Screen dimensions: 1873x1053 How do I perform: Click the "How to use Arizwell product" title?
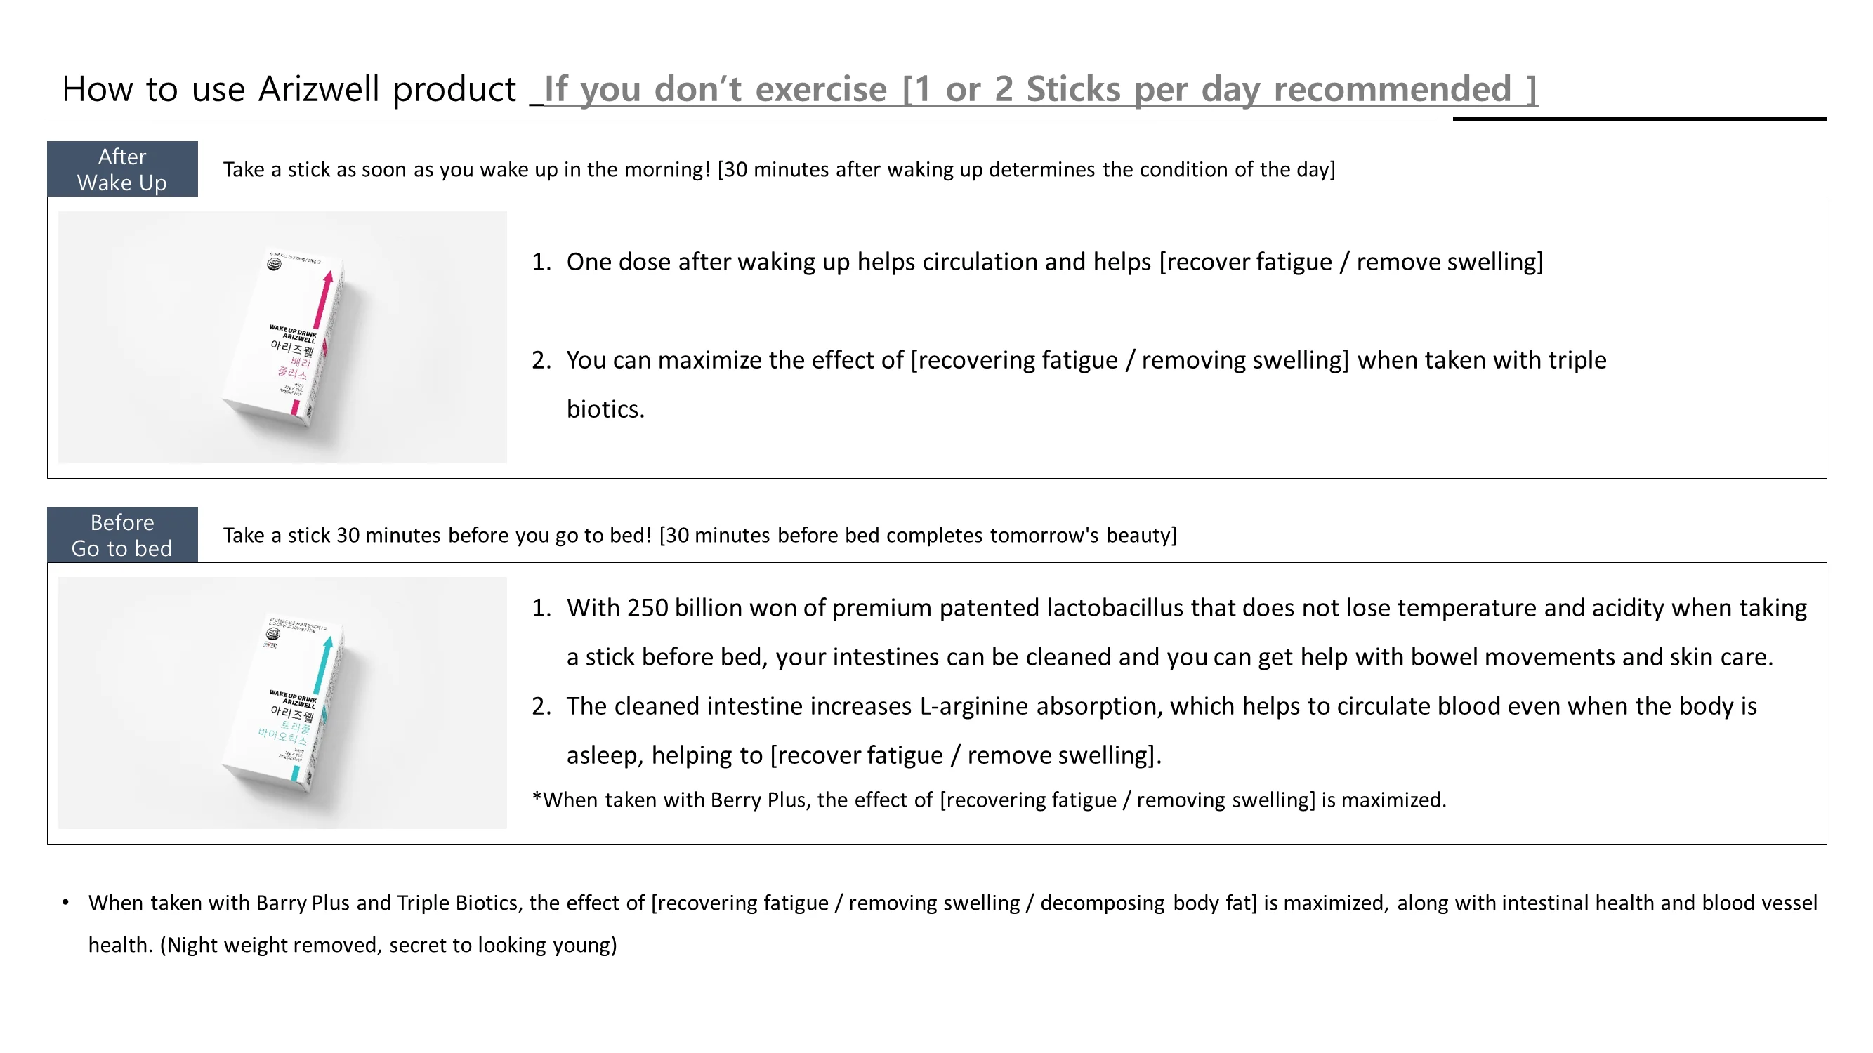tap(289, 89)
